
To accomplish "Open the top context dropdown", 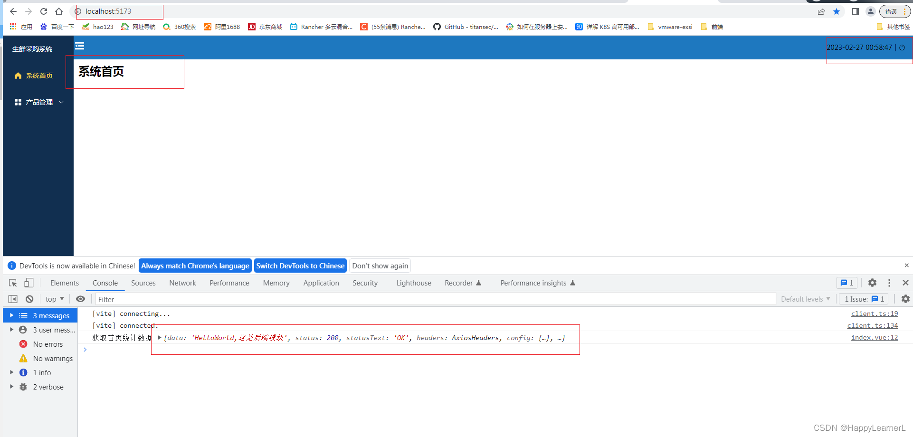I will [55, 299].
